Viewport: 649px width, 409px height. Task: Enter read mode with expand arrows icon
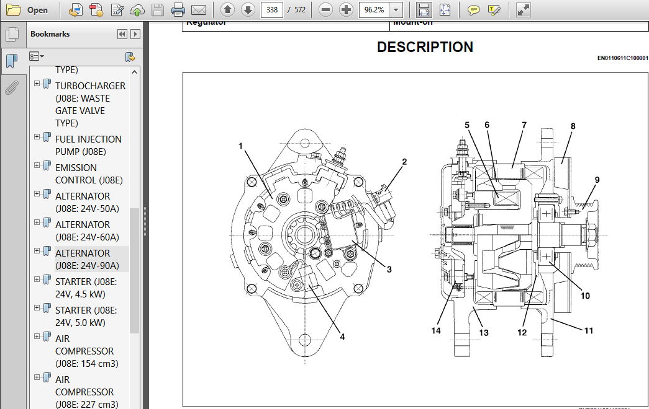[524, 10]
